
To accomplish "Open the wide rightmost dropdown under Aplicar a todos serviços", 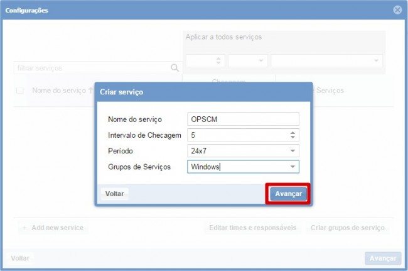I will click(x=326, y=61).
